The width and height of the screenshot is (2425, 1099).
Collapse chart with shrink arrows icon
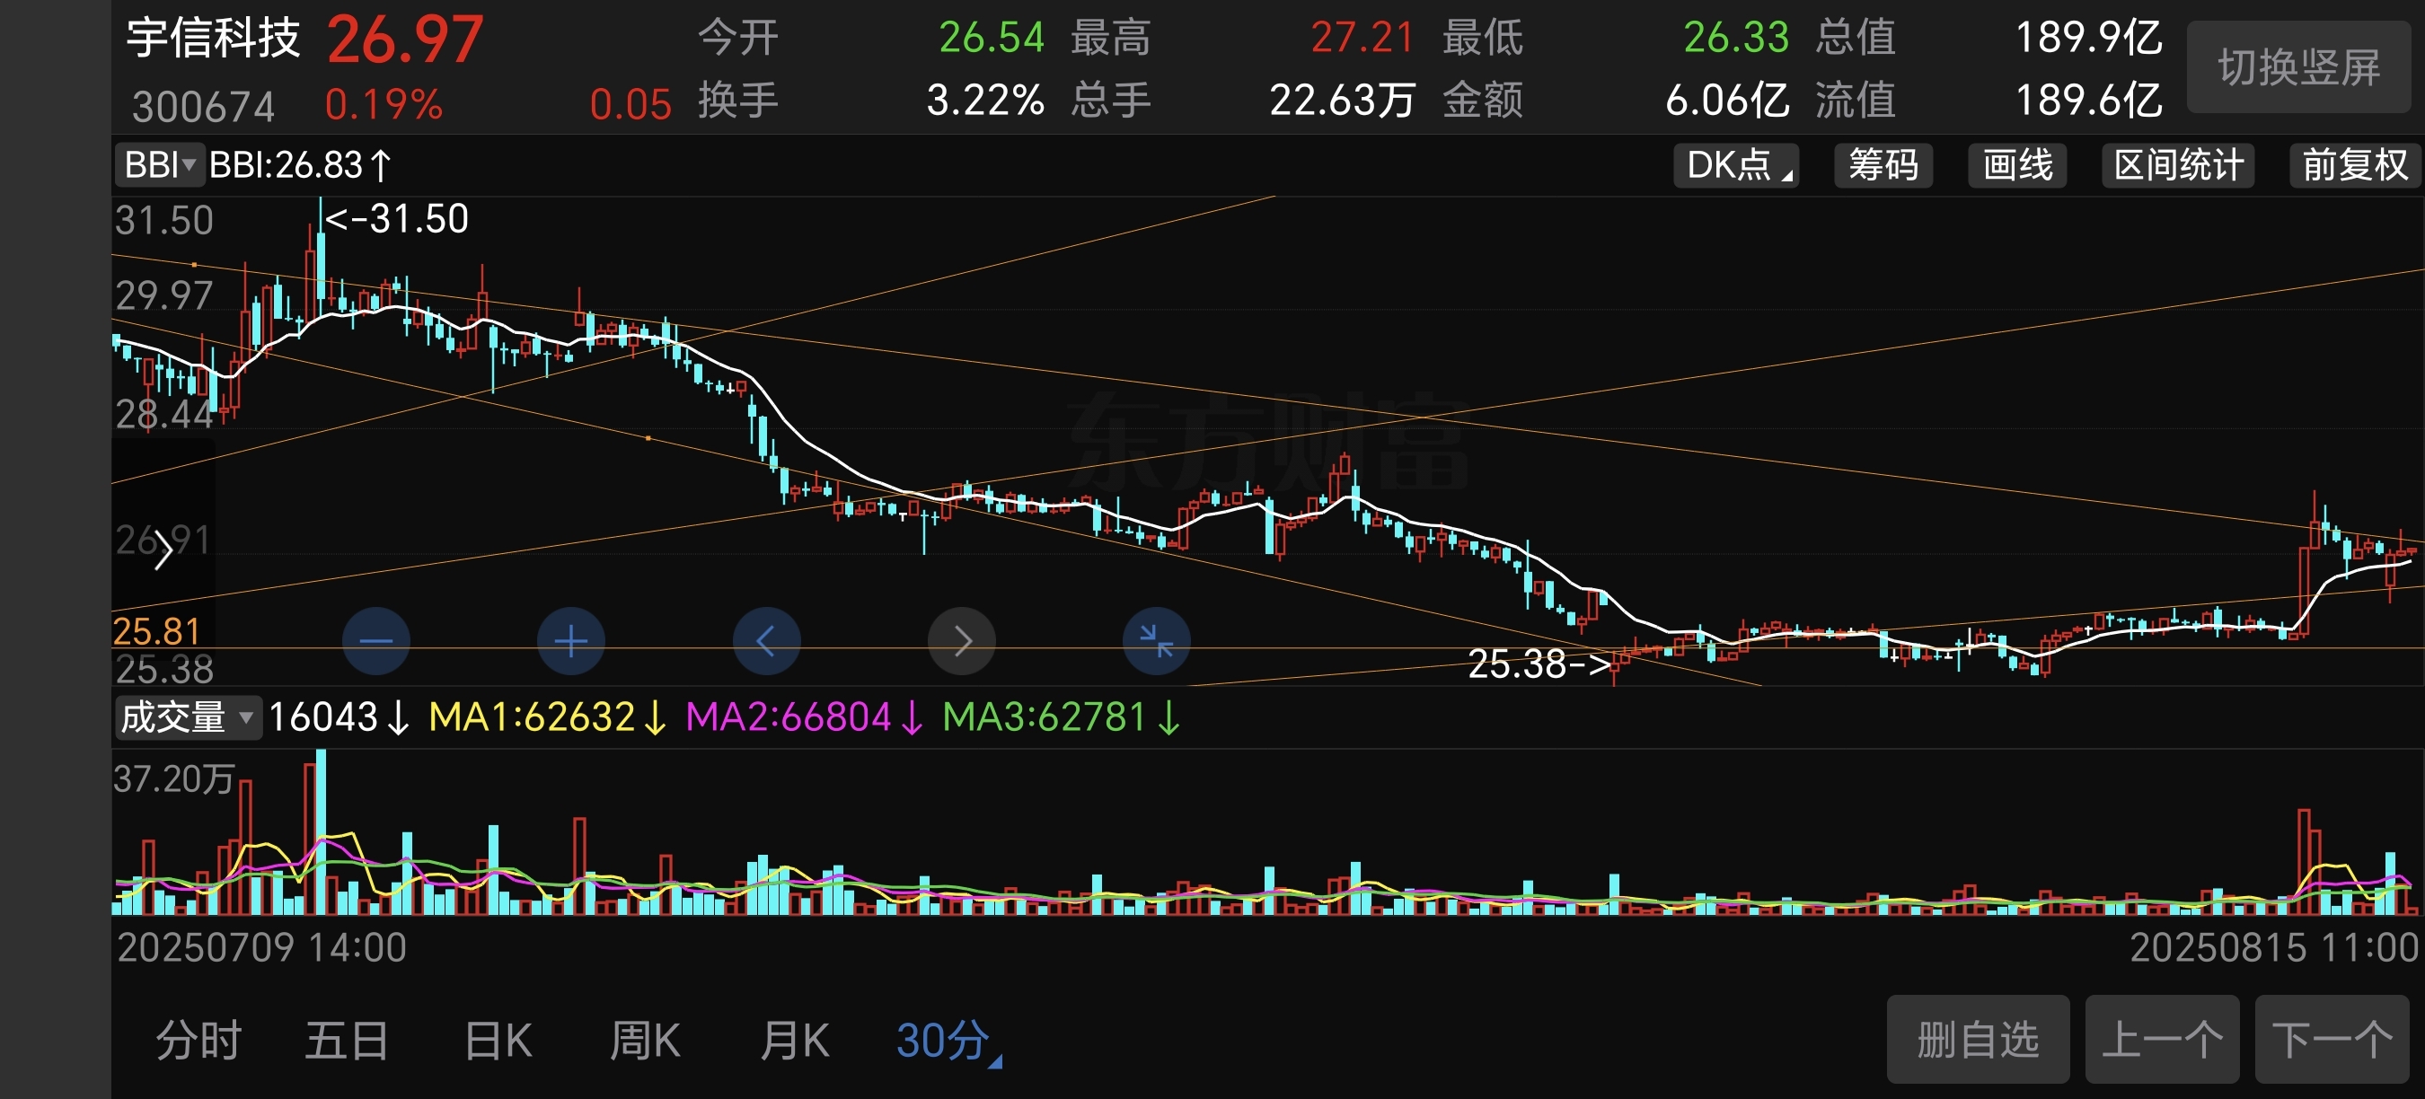click(1156, 642)
